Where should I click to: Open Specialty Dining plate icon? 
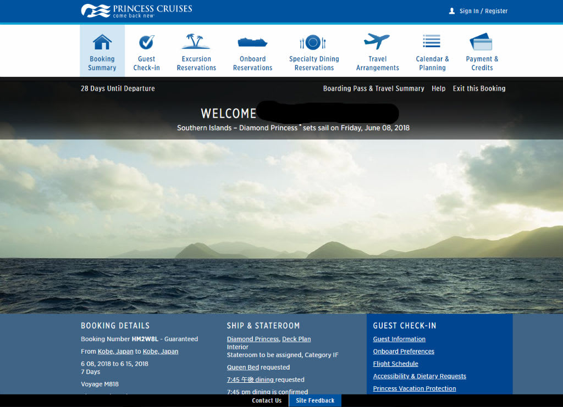pos(313,42)
